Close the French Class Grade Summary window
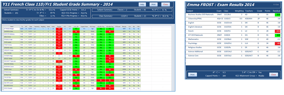 [x=165, y=4]
